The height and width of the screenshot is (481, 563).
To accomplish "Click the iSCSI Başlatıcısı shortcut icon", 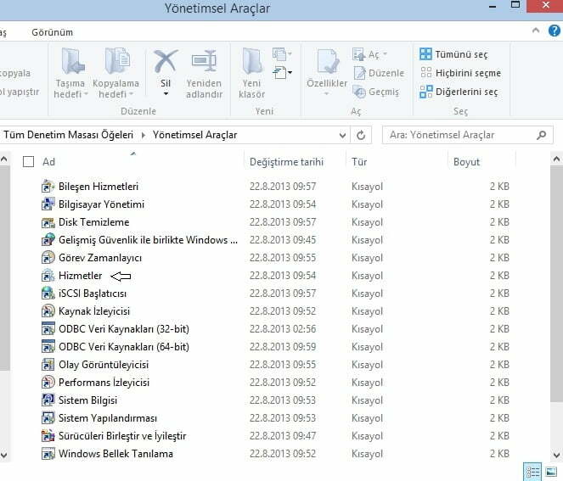I will (48, 293).
